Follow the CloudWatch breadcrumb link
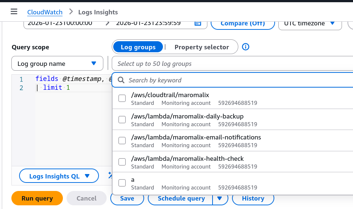Image resolution: width=353 pixels, height=209 pixels. [x=45, y=12]
